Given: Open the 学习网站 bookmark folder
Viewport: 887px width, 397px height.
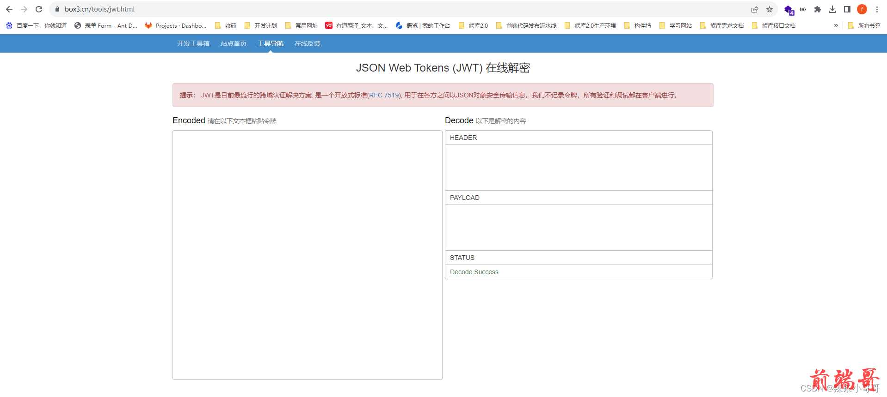Looking at the screenshot, I should [x=675, y=26].
